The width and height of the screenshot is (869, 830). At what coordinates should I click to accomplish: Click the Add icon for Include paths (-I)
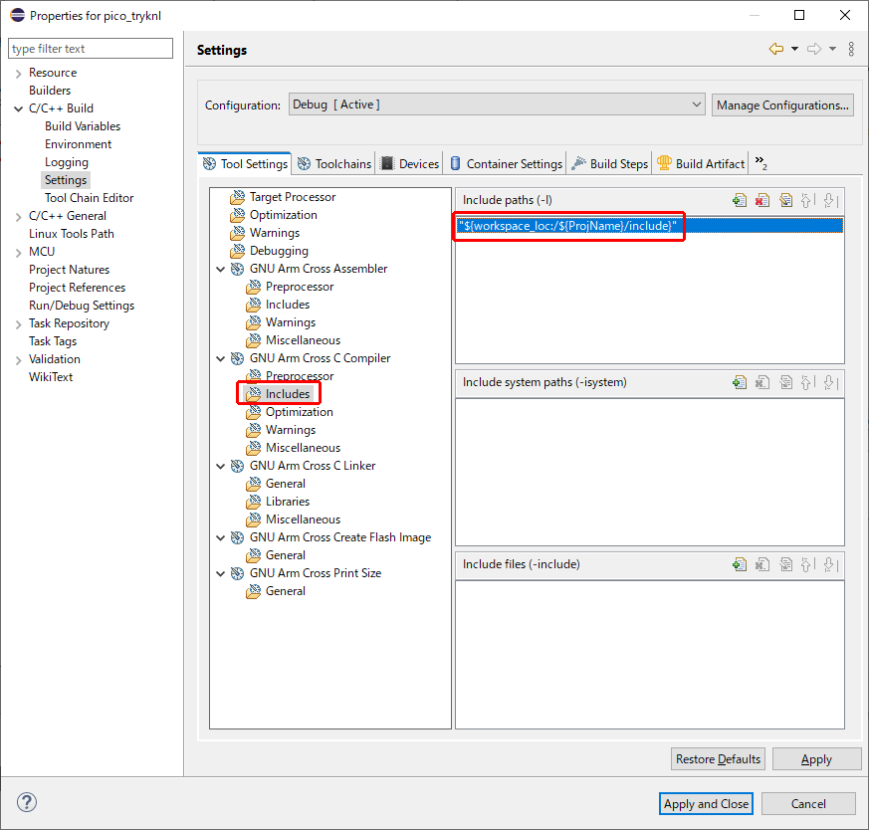coord(739,200)
